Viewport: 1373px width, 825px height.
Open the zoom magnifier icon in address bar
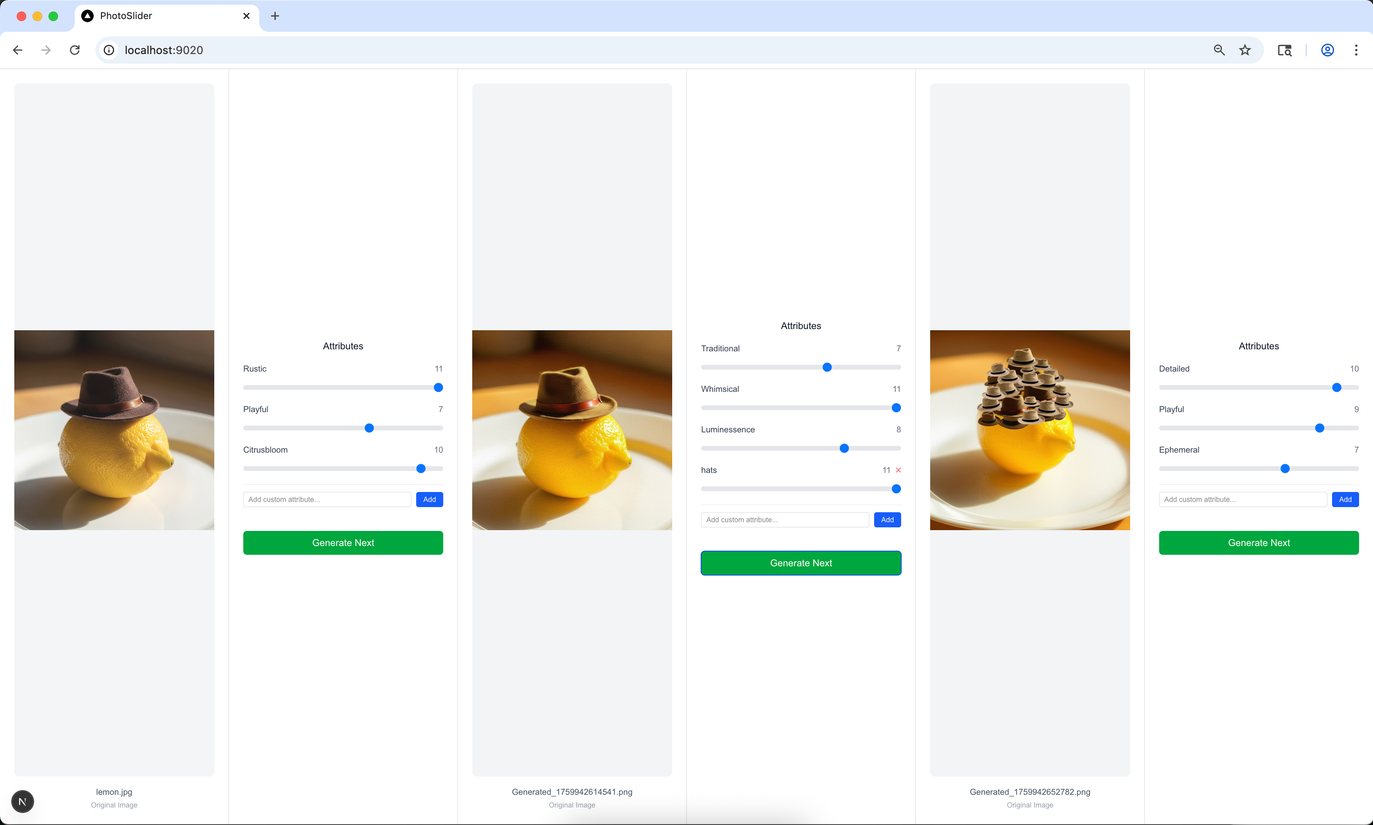click(1219, 50)
